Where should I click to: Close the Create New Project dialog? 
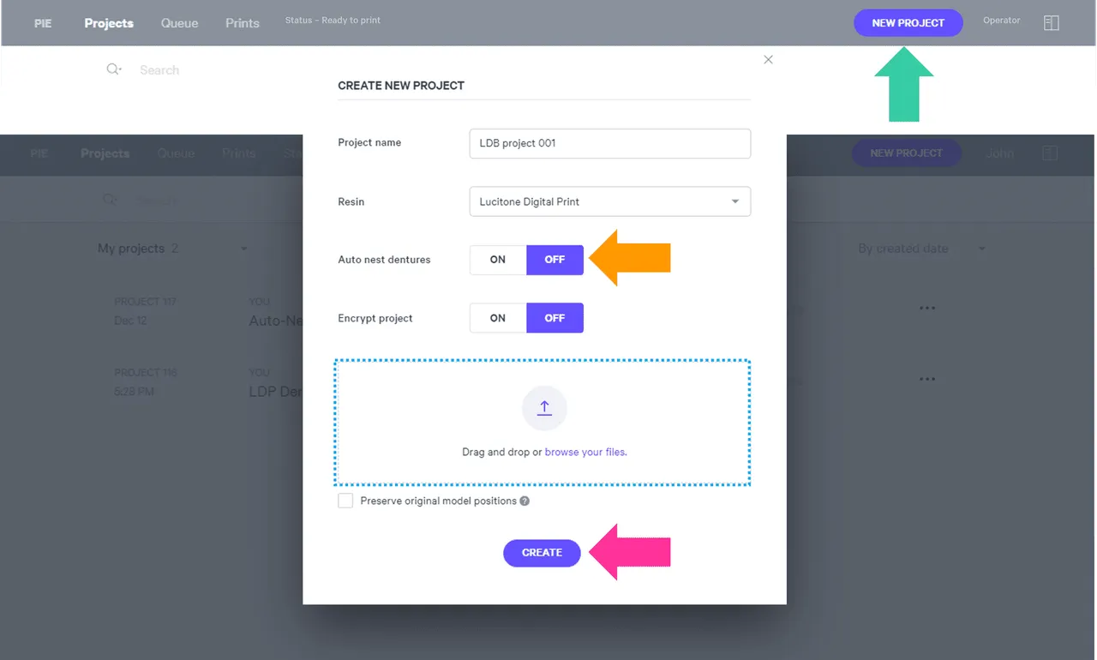(x=768, y=60)
